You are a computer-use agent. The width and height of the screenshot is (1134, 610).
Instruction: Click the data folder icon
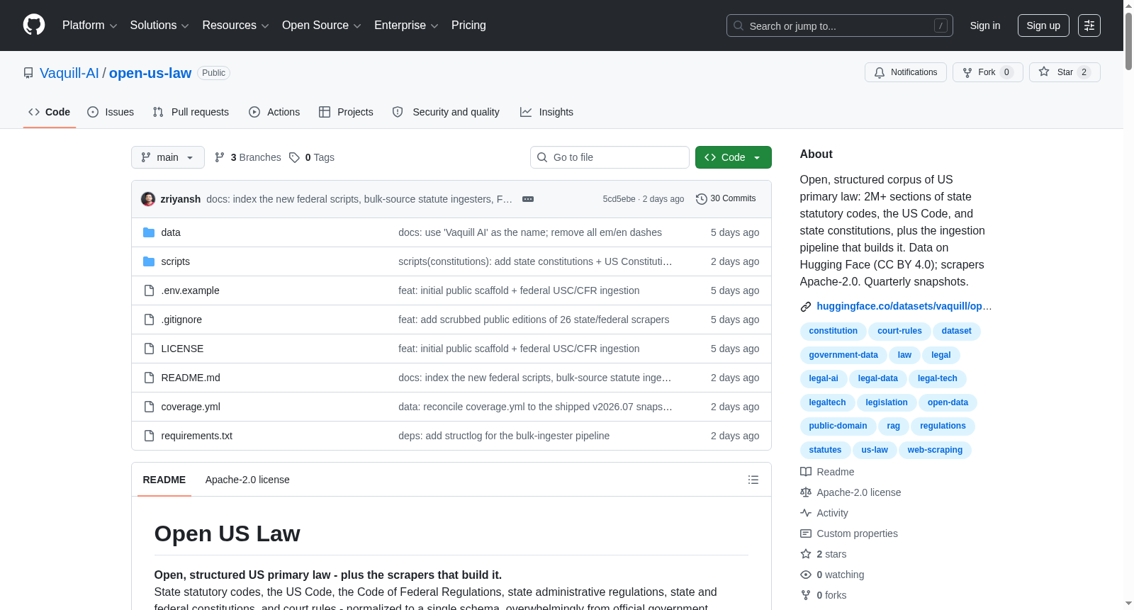149,232
